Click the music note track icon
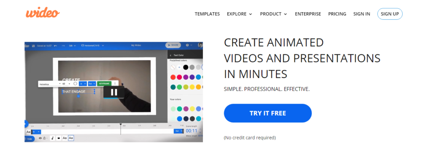 [52, 138]
